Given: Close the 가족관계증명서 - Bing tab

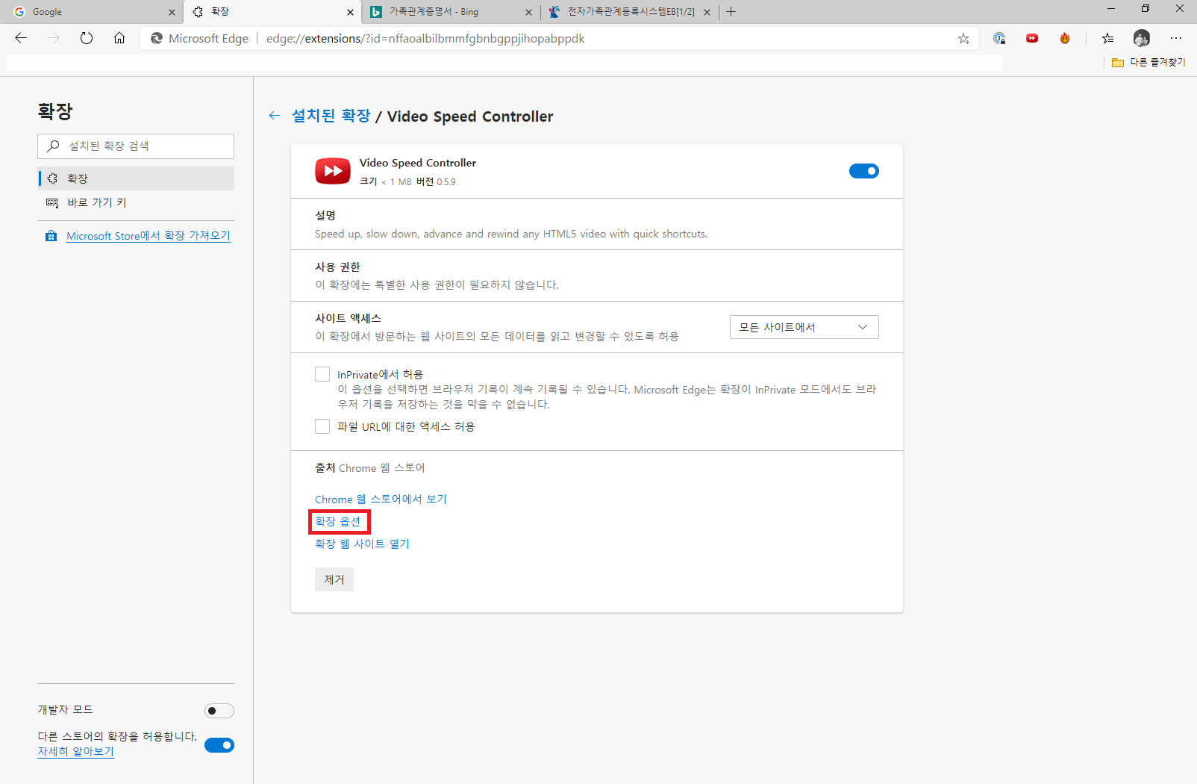Looking at the screenshot, I should point(528,12).
